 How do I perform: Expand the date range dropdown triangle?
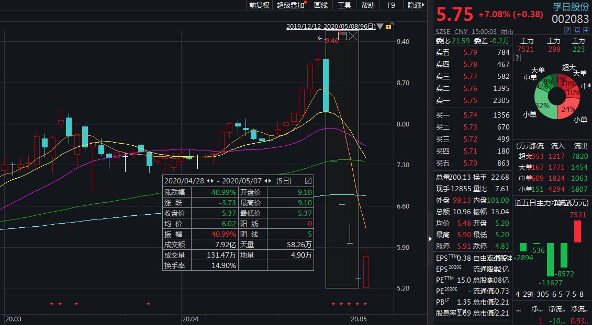380,26
